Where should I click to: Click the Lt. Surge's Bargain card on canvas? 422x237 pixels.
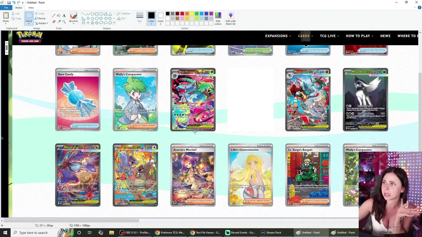point(308,175)
